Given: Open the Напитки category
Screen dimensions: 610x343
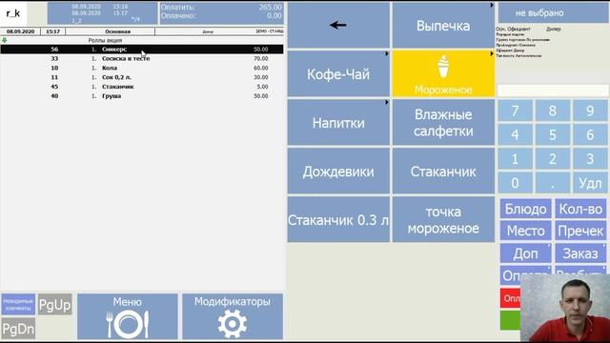Looking at the screenshot, I should 338,123.
